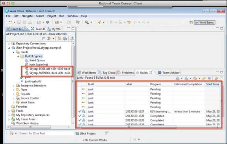Click the search flashlight toolbar icon
The width and height of the screenshot is (227, 144).
click(99, 22)
